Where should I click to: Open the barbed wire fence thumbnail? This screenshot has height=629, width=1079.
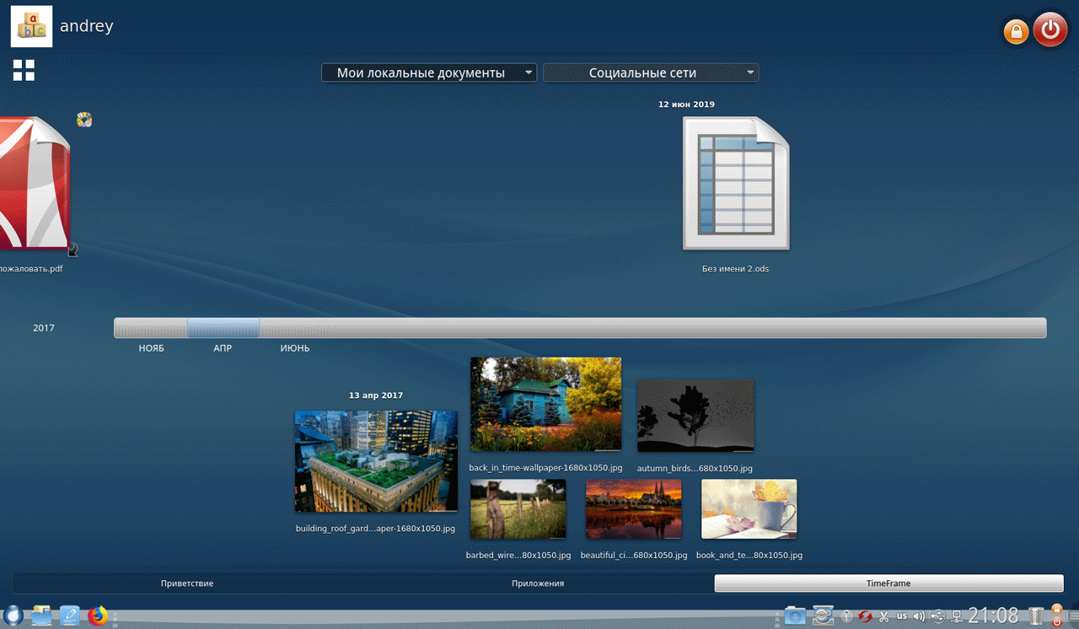518,509
